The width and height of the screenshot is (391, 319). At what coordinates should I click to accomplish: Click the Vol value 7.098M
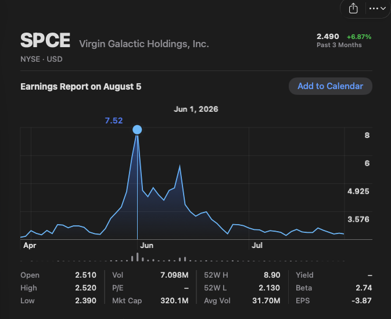[x=174, y=275]
